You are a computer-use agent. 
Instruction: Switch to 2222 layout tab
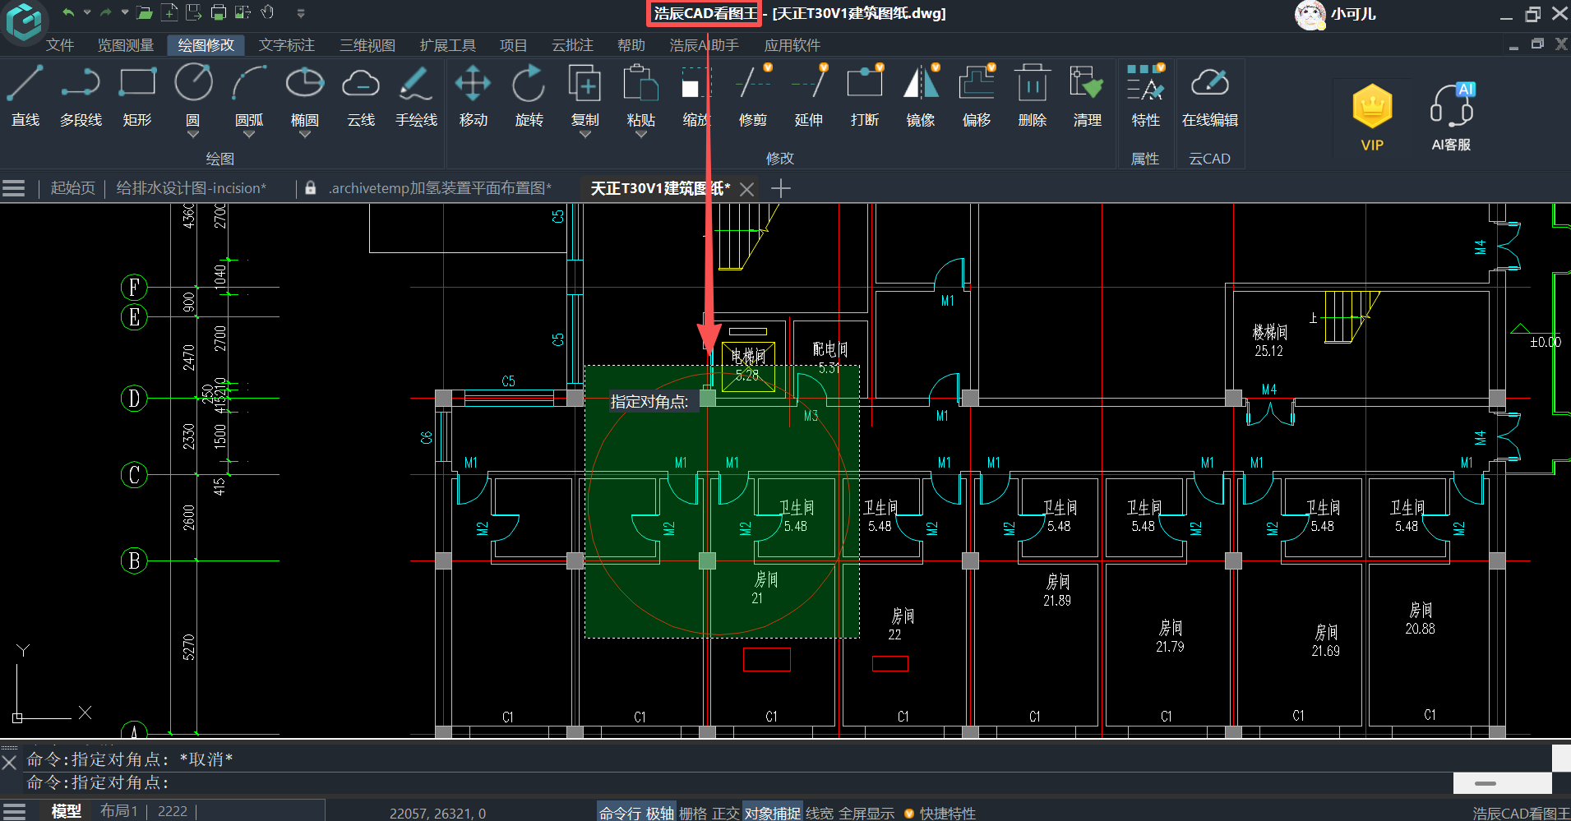[x=172, y=811]
